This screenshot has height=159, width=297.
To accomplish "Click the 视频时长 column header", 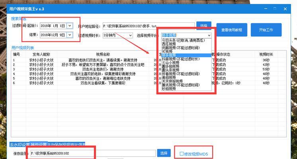I will (x=266, y=54).
